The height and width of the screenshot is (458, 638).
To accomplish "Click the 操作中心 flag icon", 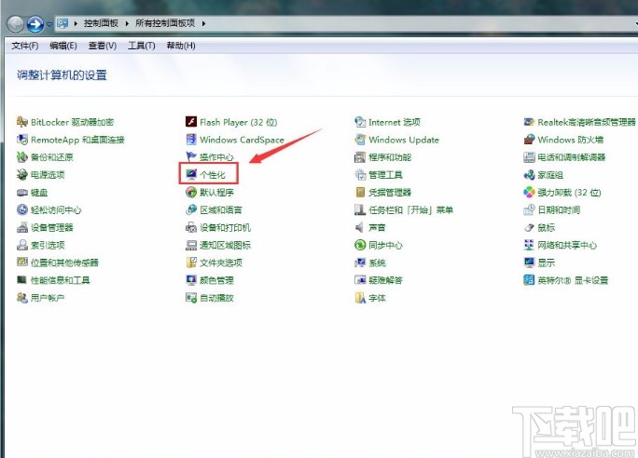I will click(x=191, y=157).
